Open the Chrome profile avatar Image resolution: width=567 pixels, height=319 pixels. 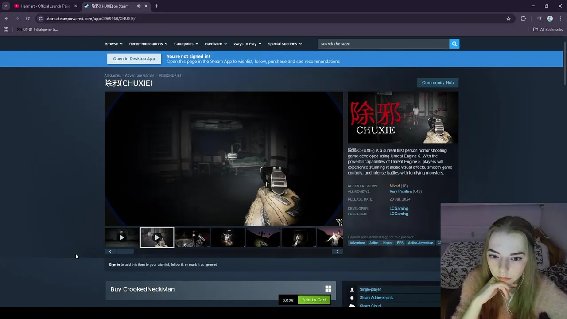(x=550, y=19)
